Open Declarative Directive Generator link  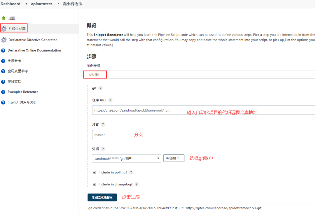point(33,40)
